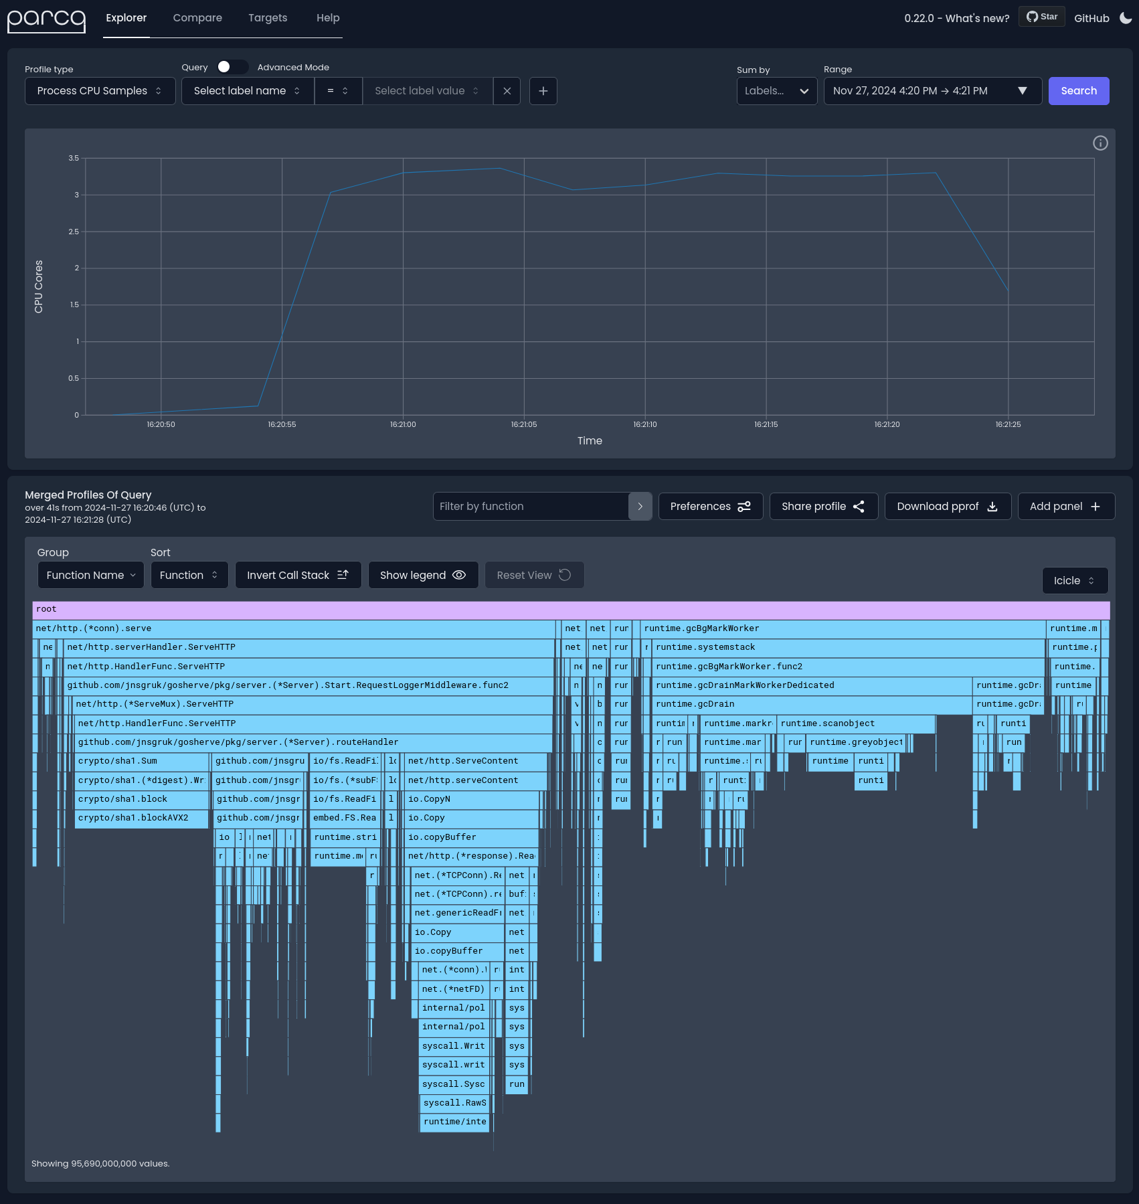Image resolution: width=1139 pixels, height=1204 pixels.
Task: Open Preferences settings
Action: 710,507
